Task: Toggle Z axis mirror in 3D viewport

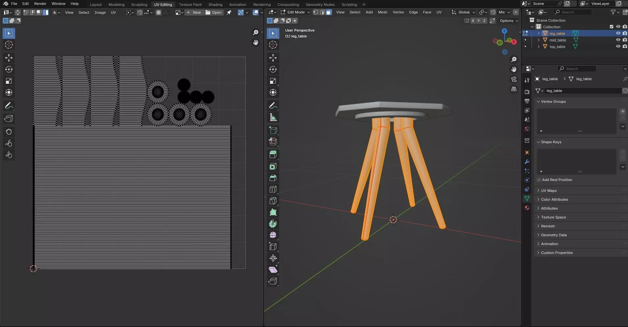Action: (x=484, y=21)
